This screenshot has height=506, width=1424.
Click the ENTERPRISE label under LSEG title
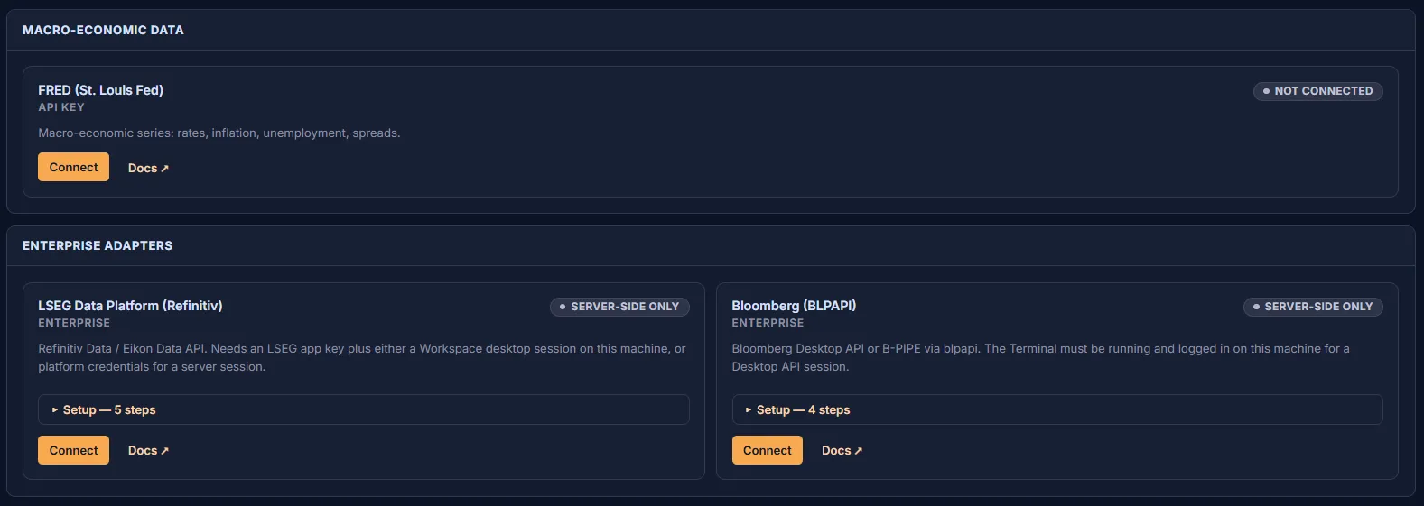pyautogui.click(x=74, y=323)
